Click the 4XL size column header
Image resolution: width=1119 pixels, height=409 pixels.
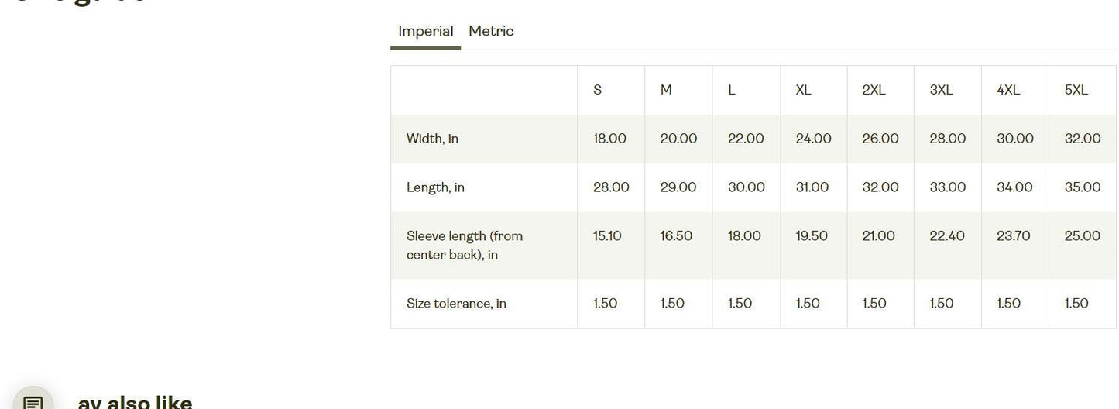point(1008,90)
